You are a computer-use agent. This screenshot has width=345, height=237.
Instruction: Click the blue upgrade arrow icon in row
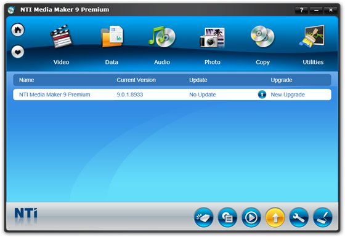[262, 95]
